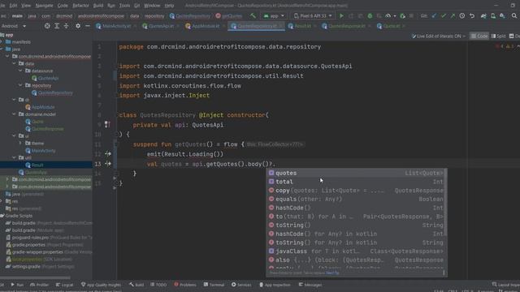The image size is (520, 292).
Task: Click the profiler gauge icon in toolbar
Action: [x=388, y=16]
